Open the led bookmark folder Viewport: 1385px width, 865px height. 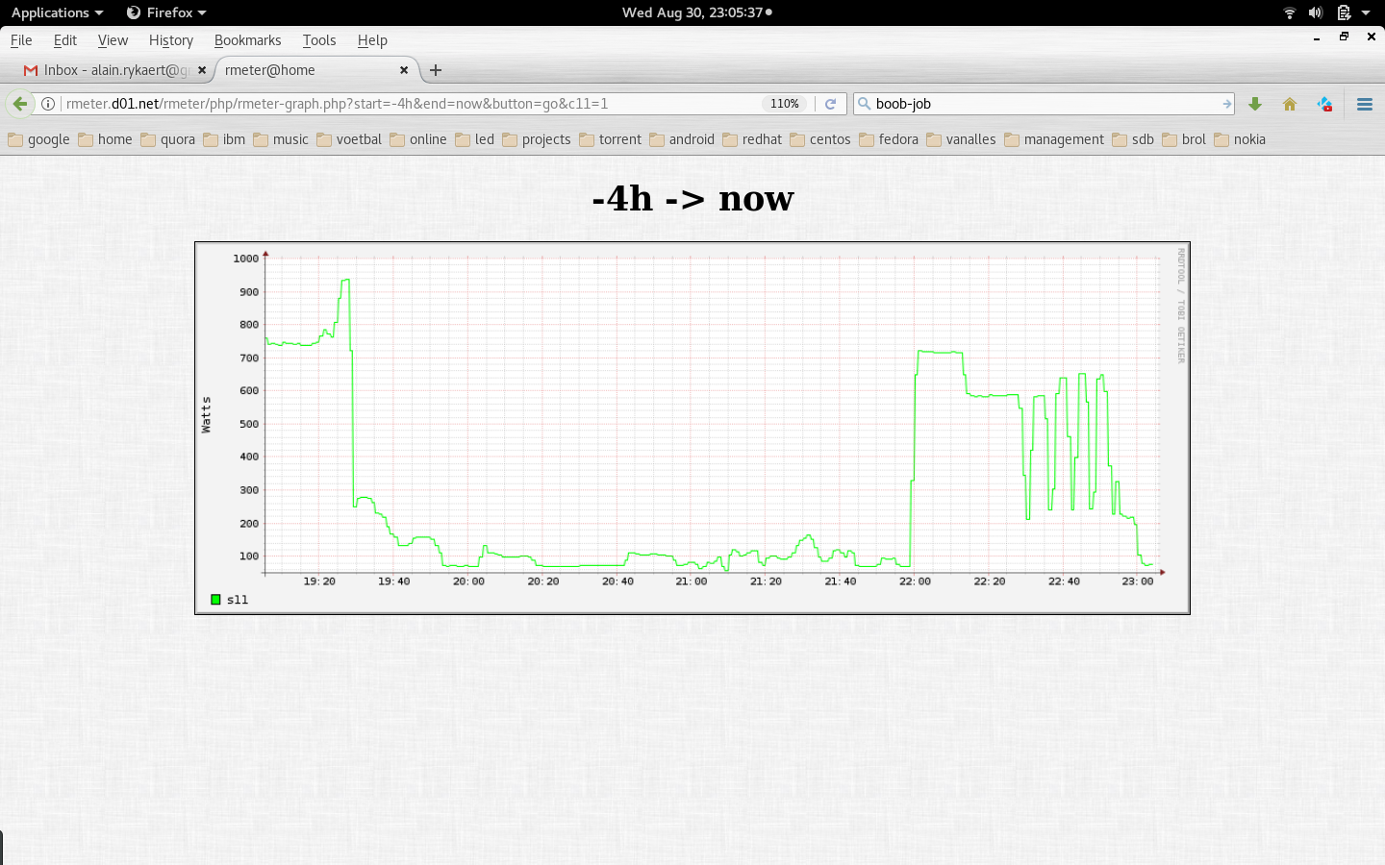475,139
